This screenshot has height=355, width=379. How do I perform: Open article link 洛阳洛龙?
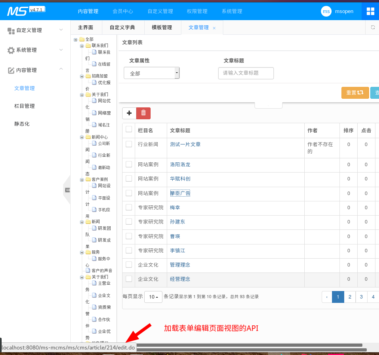[x=180, y=164]
